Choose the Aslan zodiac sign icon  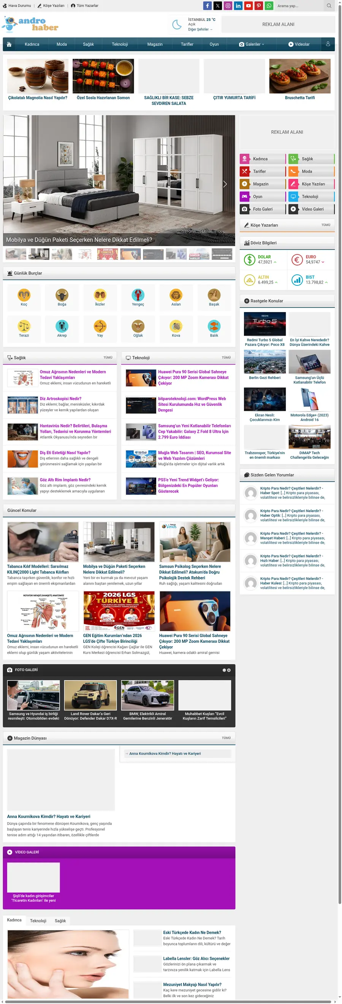(x=176, y=295)
